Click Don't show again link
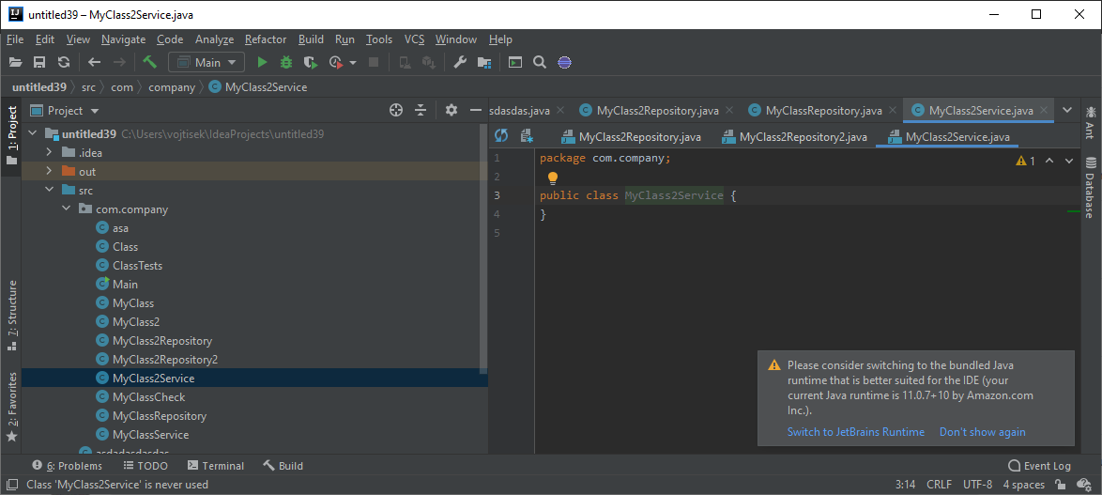This screenshot has height=495, width=1102. pyautogui.click(x=983, y=432)
